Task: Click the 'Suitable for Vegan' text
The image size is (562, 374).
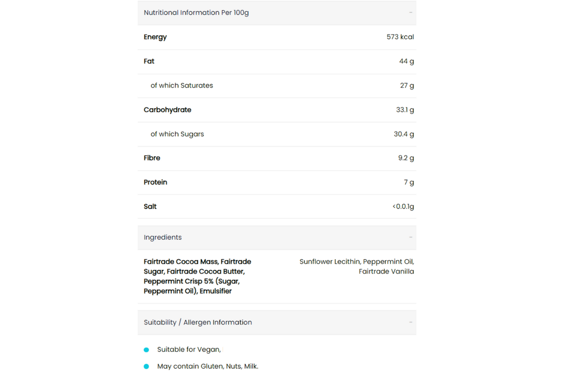Action: tap(189, 350)
